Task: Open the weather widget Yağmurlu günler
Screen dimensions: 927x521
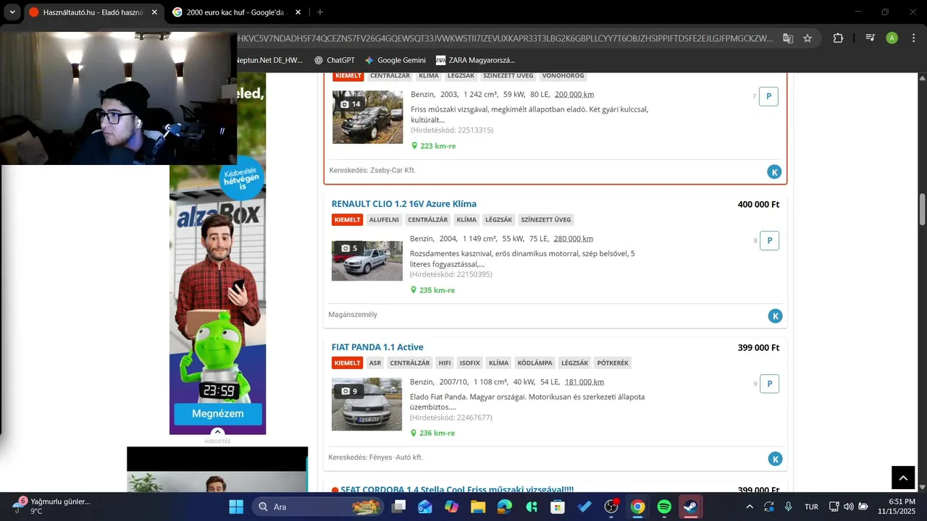Action: [x=51, y=506]
